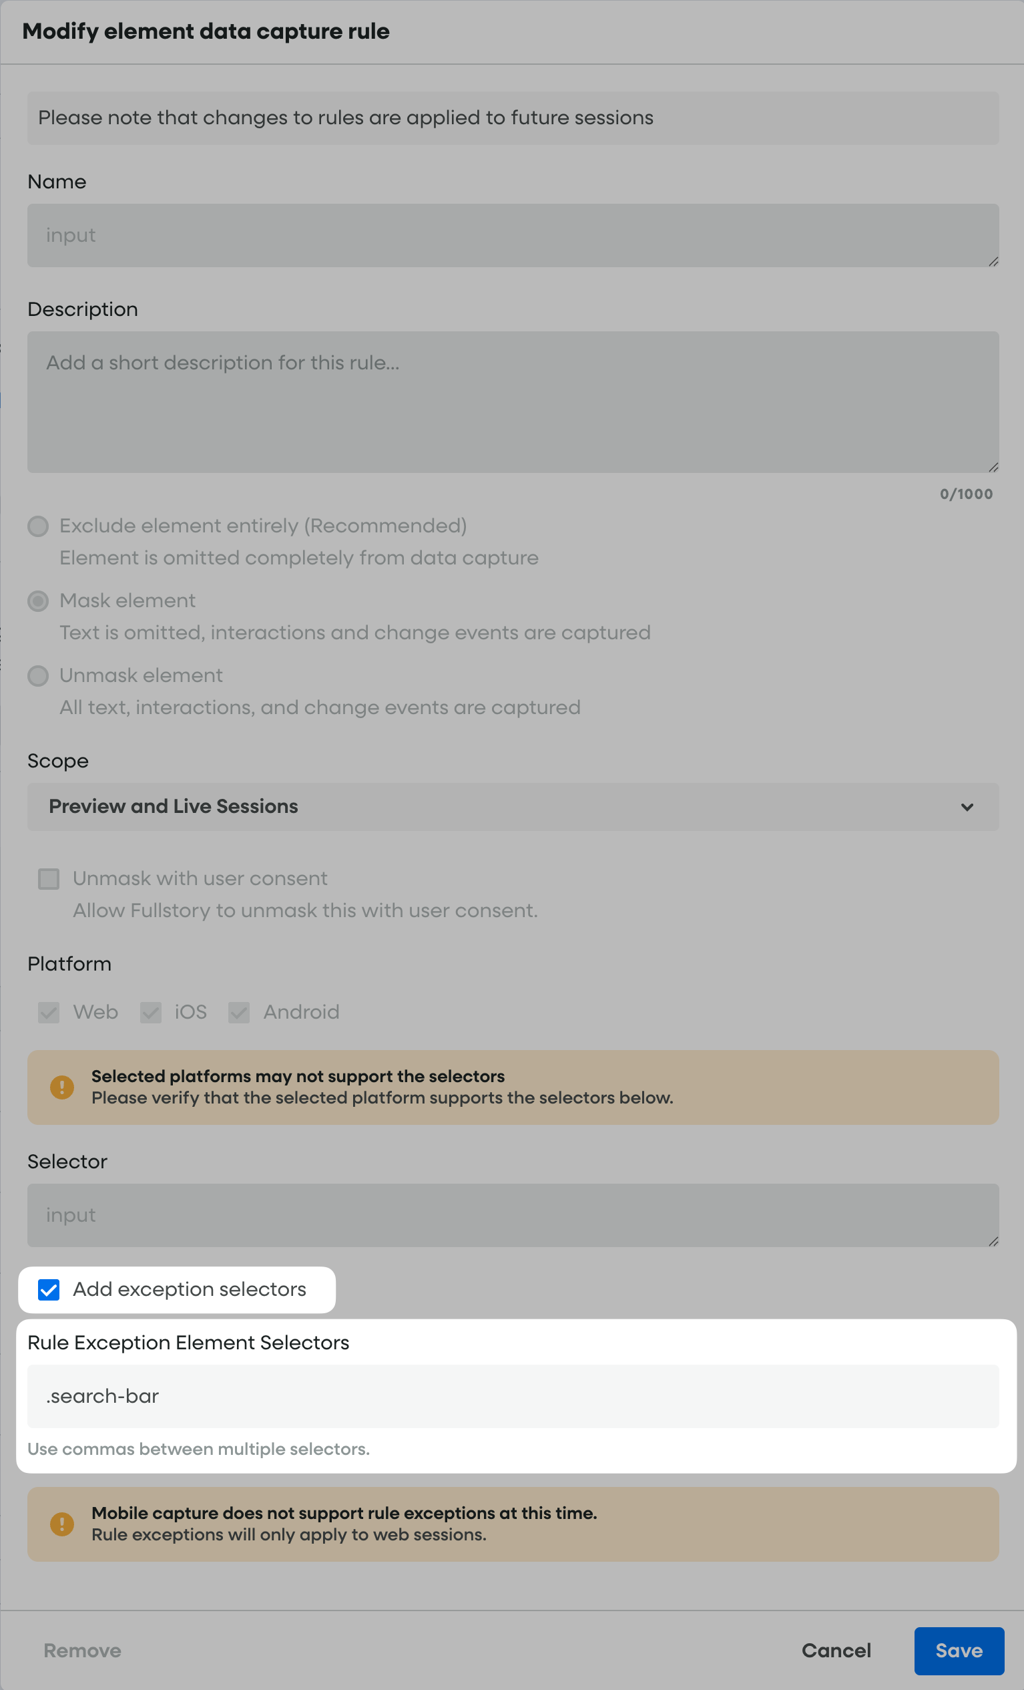
Task: Click the Save button
Action: (958, 1650)
